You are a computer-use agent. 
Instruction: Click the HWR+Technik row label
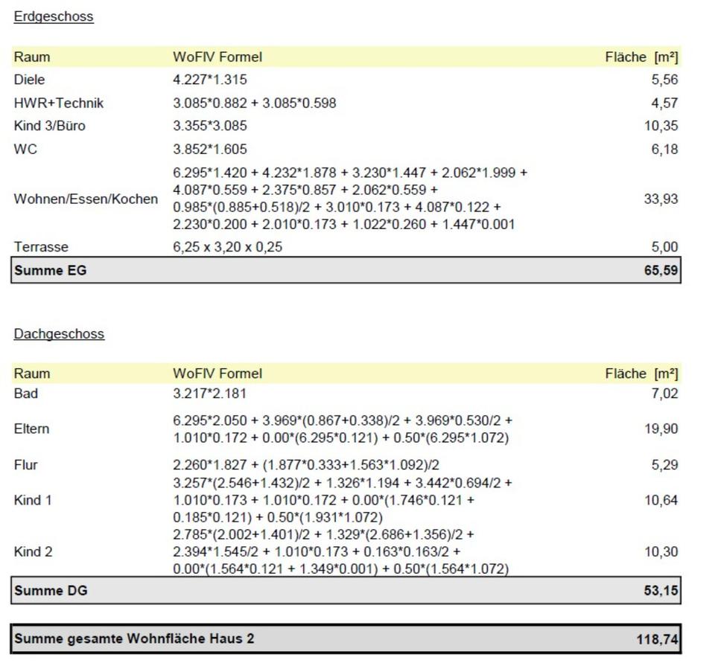click(59, 103)
